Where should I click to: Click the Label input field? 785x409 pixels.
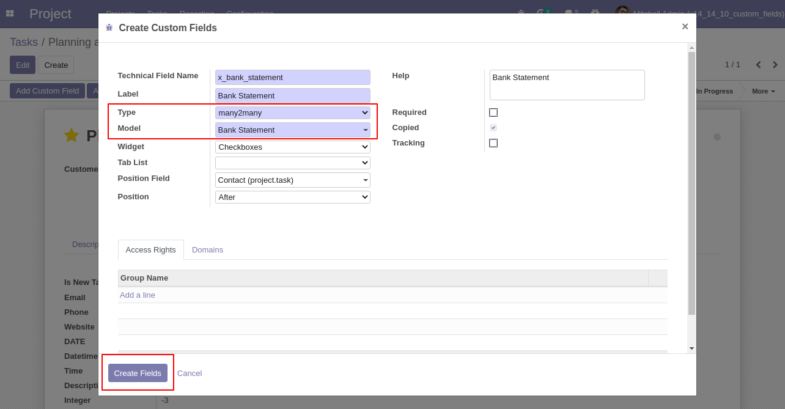[293, 95]
